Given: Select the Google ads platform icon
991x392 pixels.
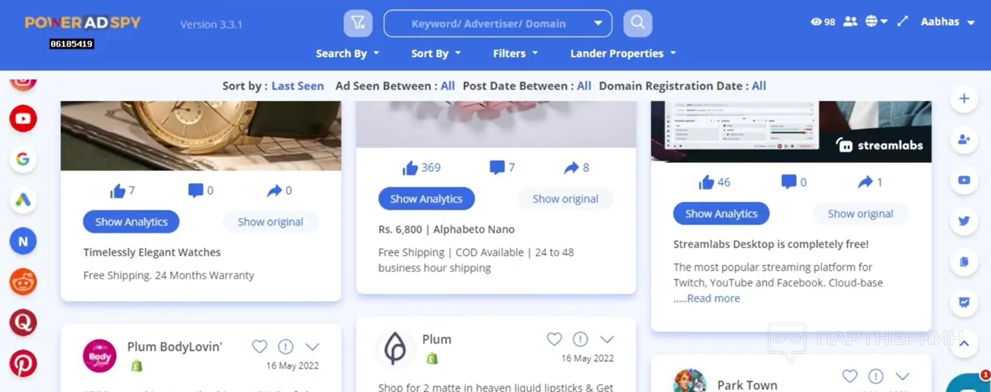Looking at the screenshot, I should pos(23,159).
